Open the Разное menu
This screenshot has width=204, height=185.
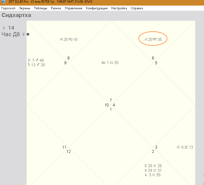pyautogui.click(x=56, y=8)
